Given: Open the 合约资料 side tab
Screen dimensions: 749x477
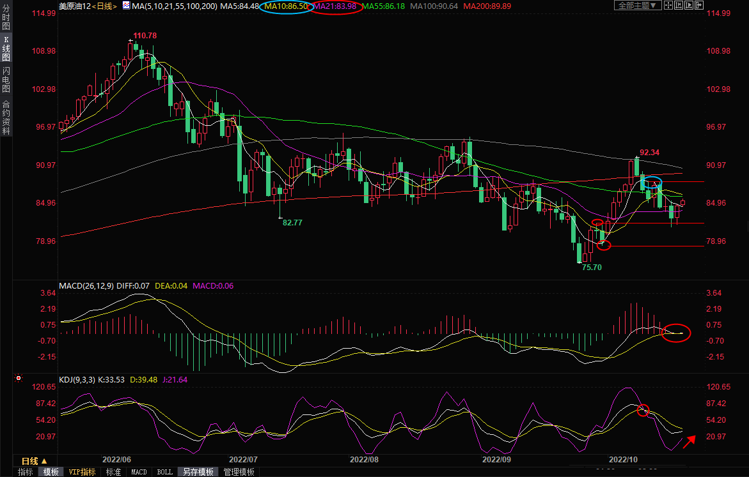Looking at the screenshot, I should (x=6, y=117).
